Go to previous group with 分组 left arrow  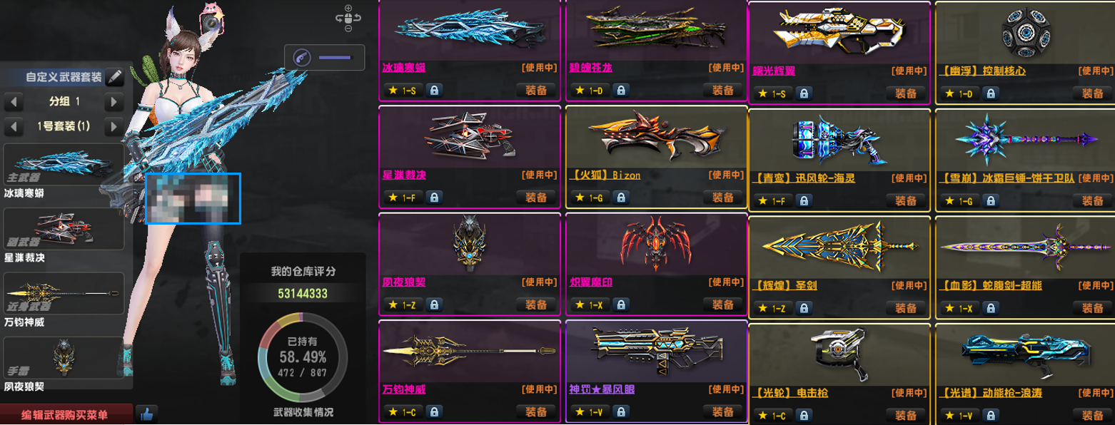point(12,102)
